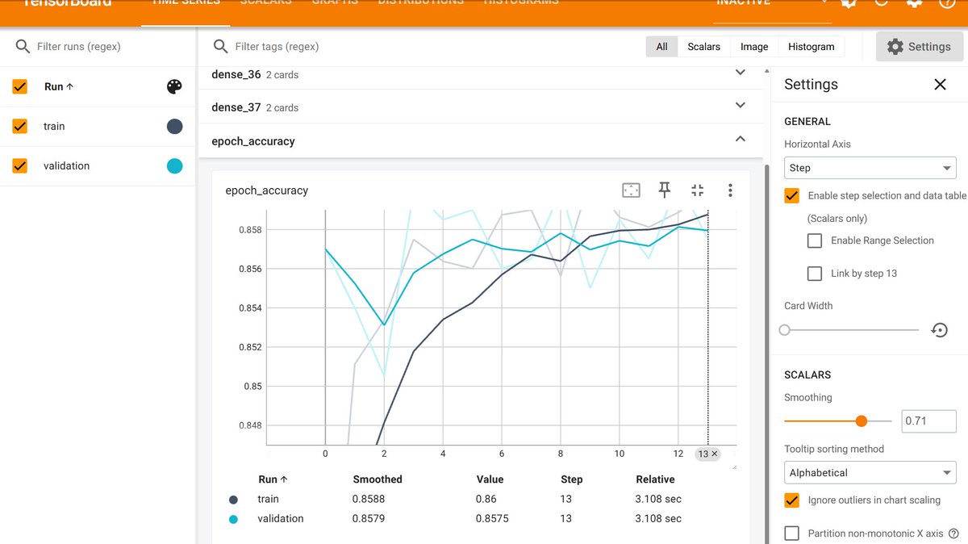This screenshot has height=544, width=968.
Task: Open the Tooltip sorting method dropdown
Action: click(x=870, y=472)
